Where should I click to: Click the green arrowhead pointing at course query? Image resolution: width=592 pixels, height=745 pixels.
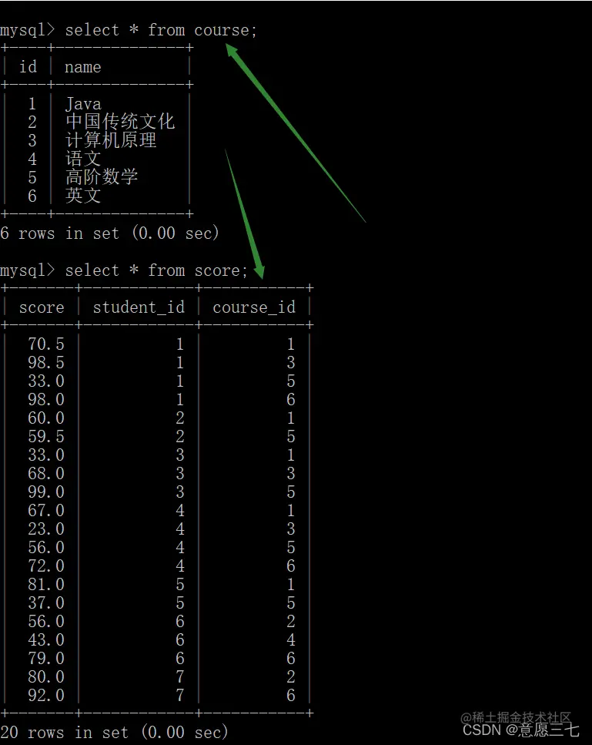pyautogui.click(x=232, y=50)
